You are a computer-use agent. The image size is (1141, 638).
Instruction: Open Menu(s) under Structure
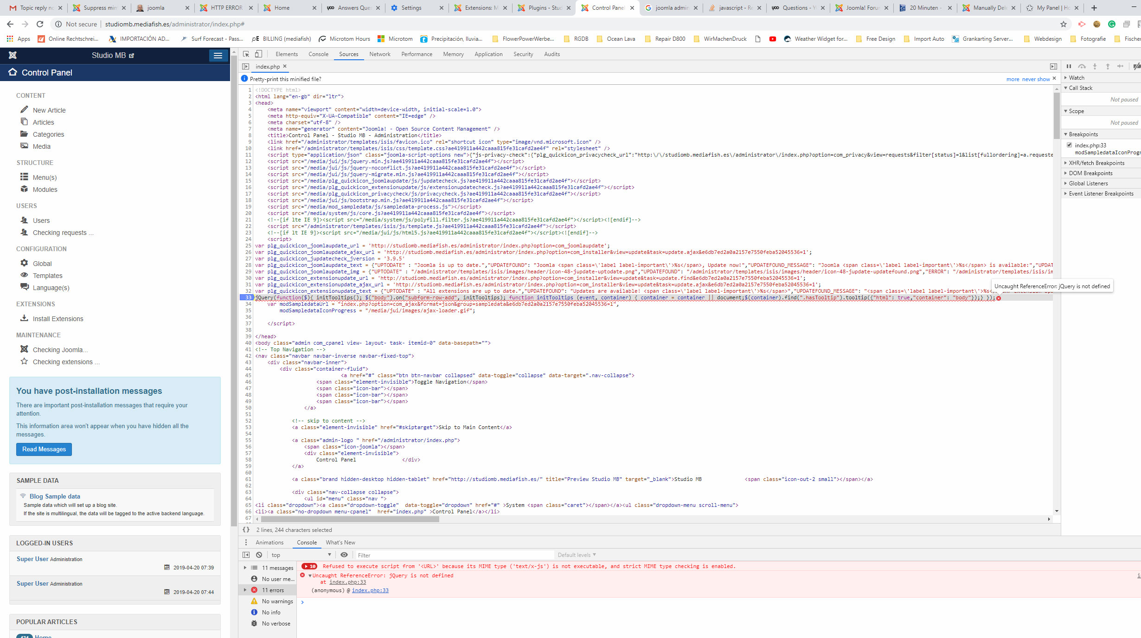click(45, 177)
